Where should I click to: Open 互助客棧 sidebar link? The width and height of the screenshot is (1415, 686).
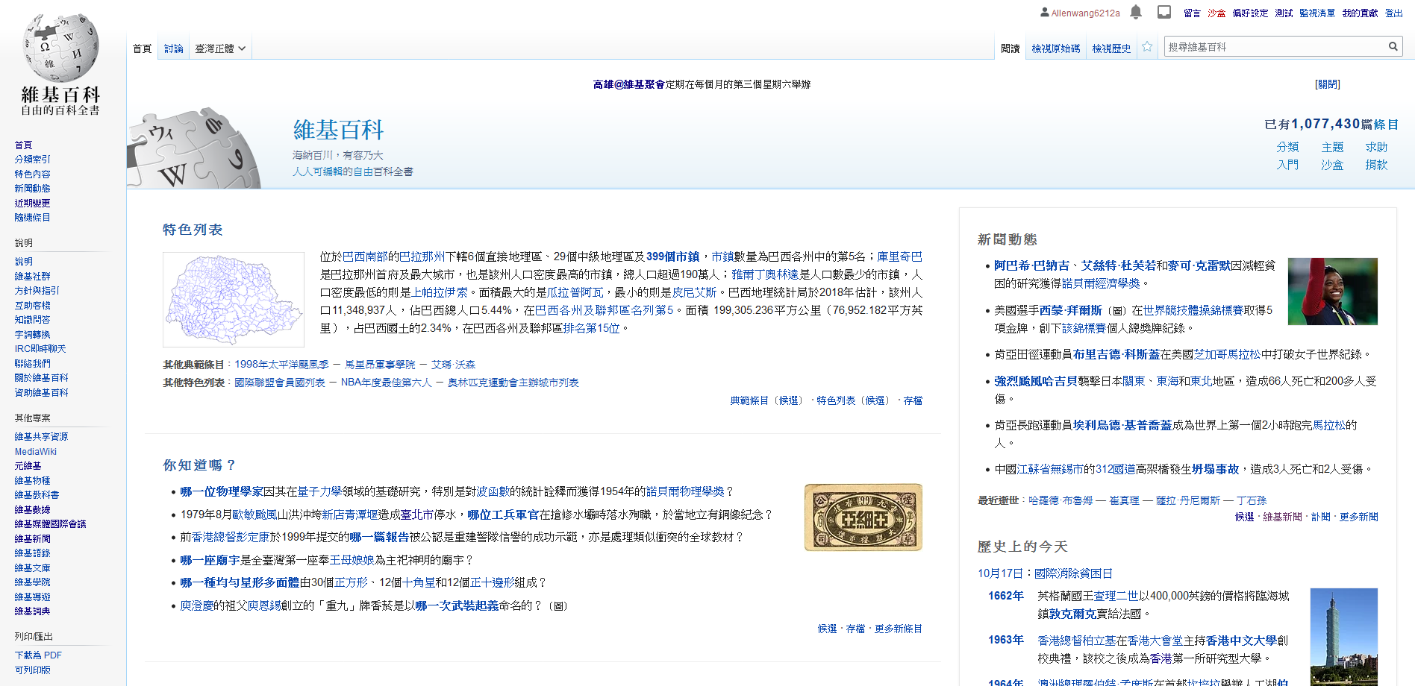click(x=33, y=305)
